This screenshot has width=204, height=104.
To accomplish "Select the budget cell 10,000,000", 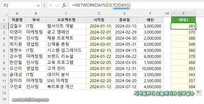I will point(150,69).
